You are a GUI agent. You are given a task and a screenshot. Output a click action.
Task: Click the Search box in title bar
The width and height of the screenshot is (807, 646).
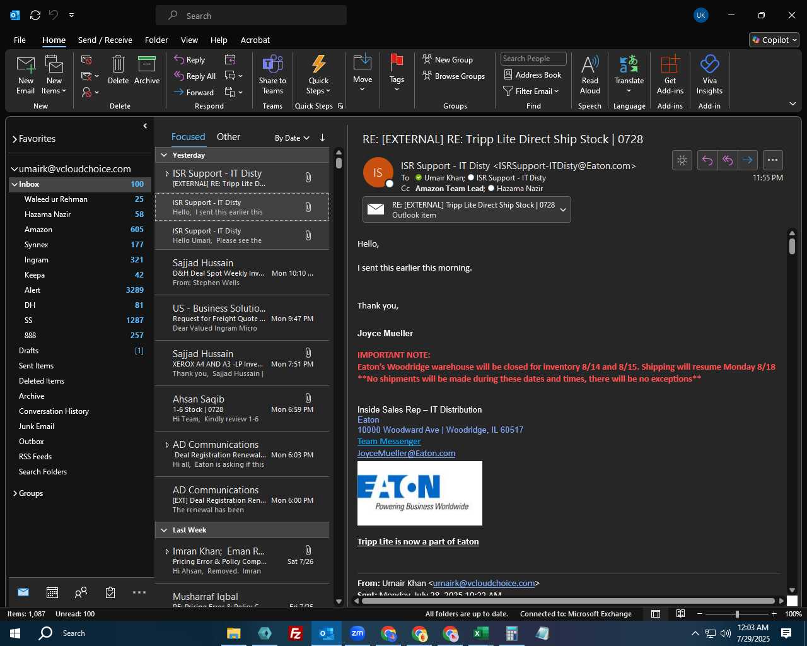[251, 16]
